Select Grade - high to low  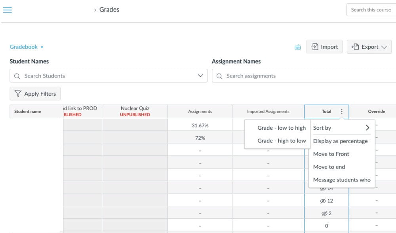click(282, 141)
